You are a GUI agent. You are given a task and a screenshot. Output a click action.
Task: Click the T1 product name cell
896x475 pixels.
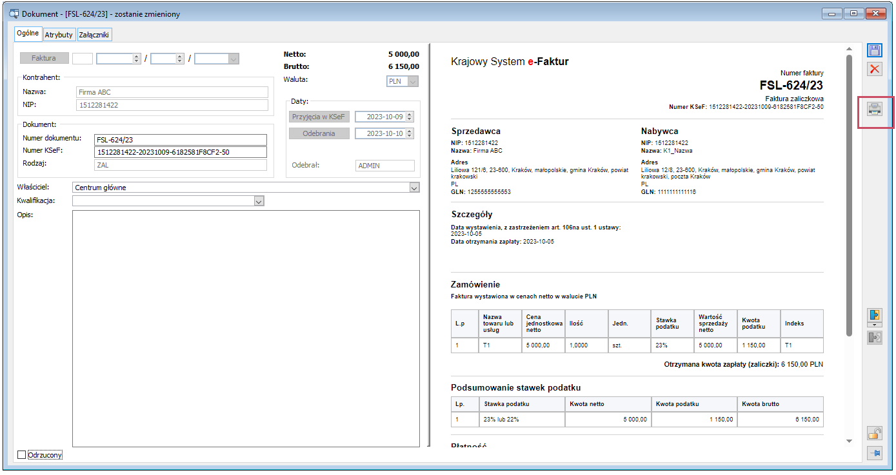click(x=499, y=345)
